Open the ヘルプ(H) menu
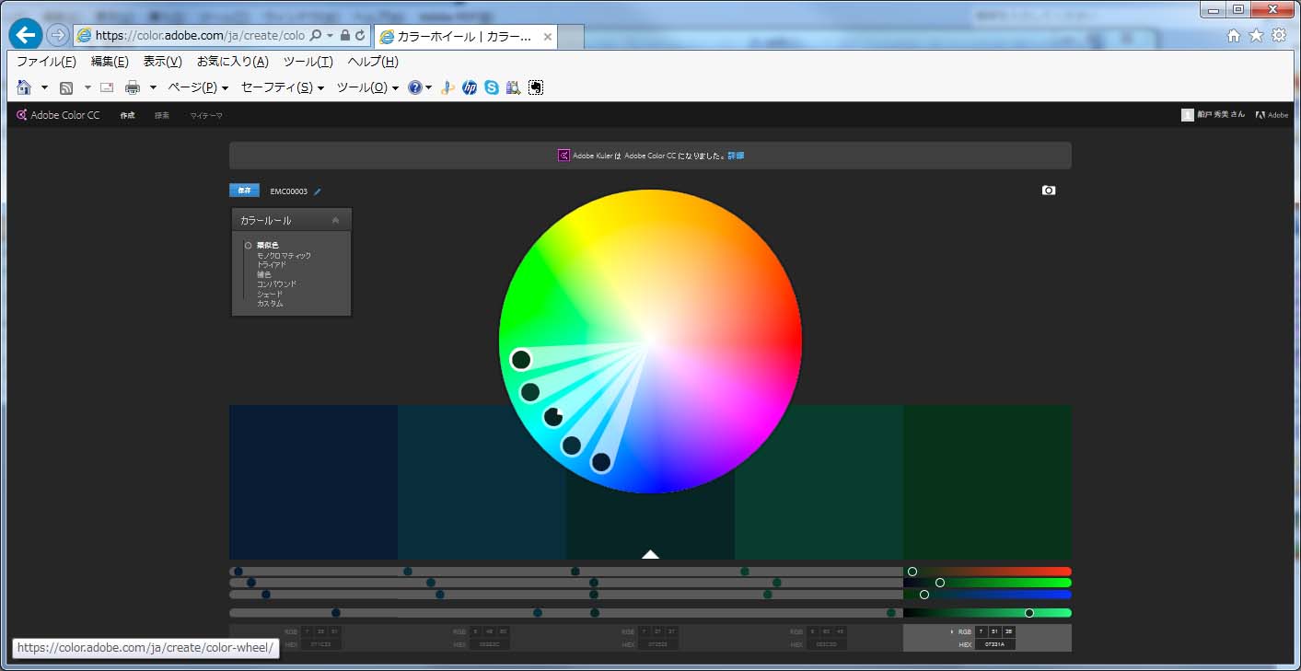The height and width of the screenshot is (671, 1301). pos(373,62)
